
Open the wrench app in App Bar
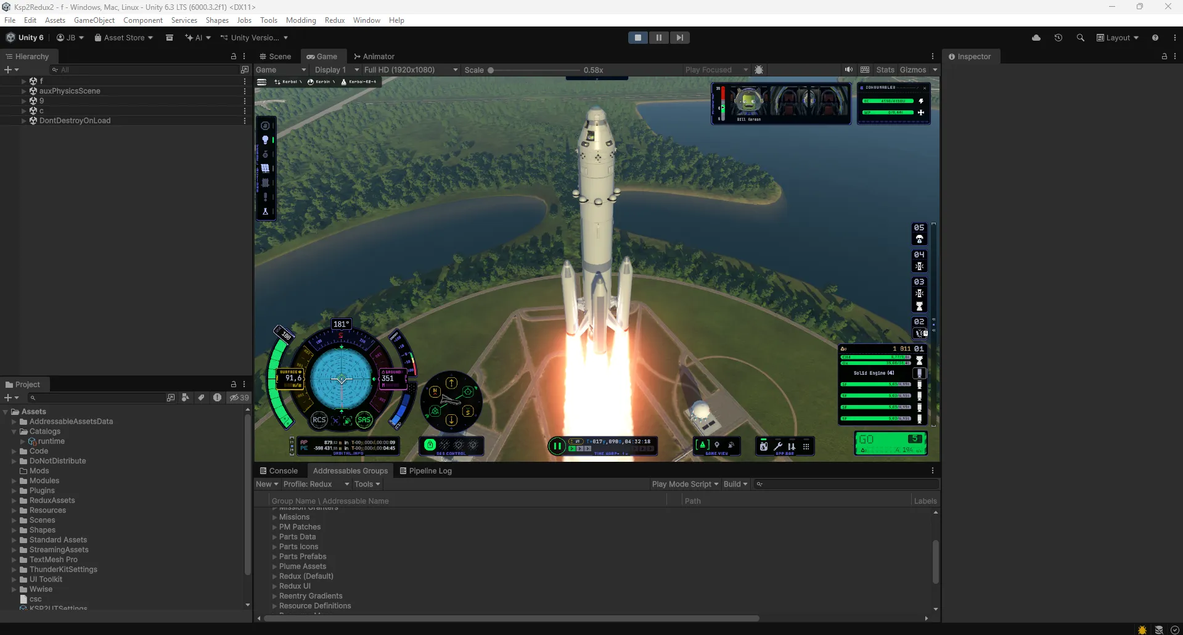[778, 446]
